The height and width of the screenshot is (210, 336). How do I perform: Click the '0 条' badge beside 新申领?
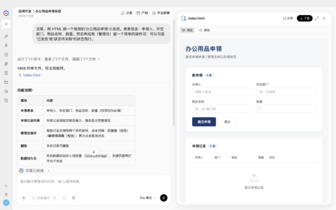pyautogui.click(x=209, y=75)
